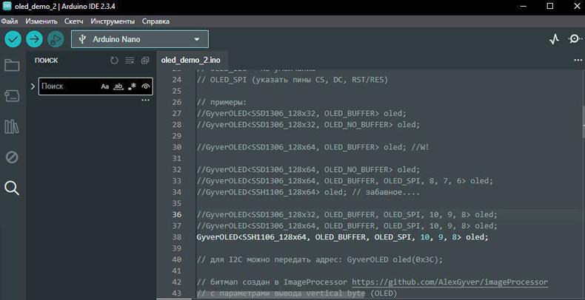Open the Sketchbook folder sidebar icon
This screenshot has width=585, height=300.
pos(12,65)
